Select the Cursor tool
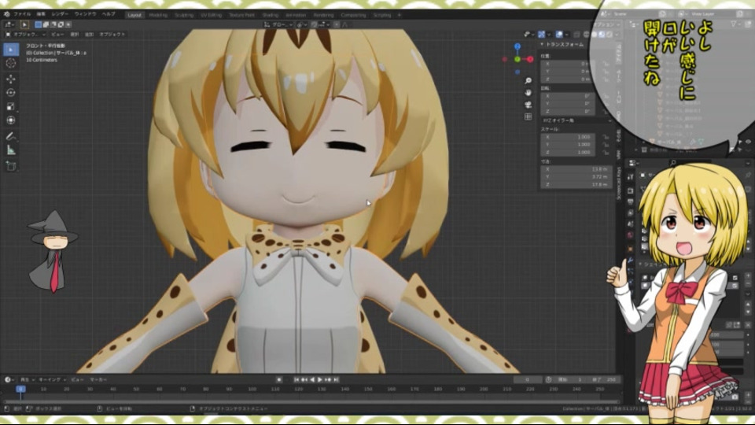 11,63
